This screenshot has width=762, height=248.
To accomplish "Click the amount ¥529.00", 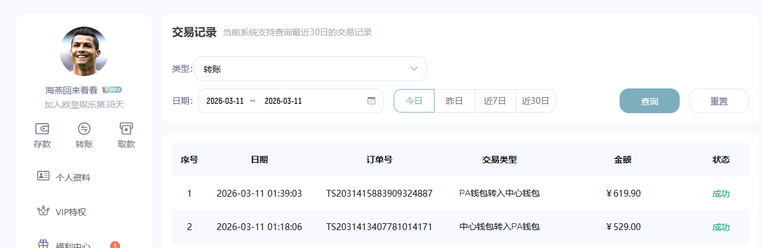I will tap(623, 227).
